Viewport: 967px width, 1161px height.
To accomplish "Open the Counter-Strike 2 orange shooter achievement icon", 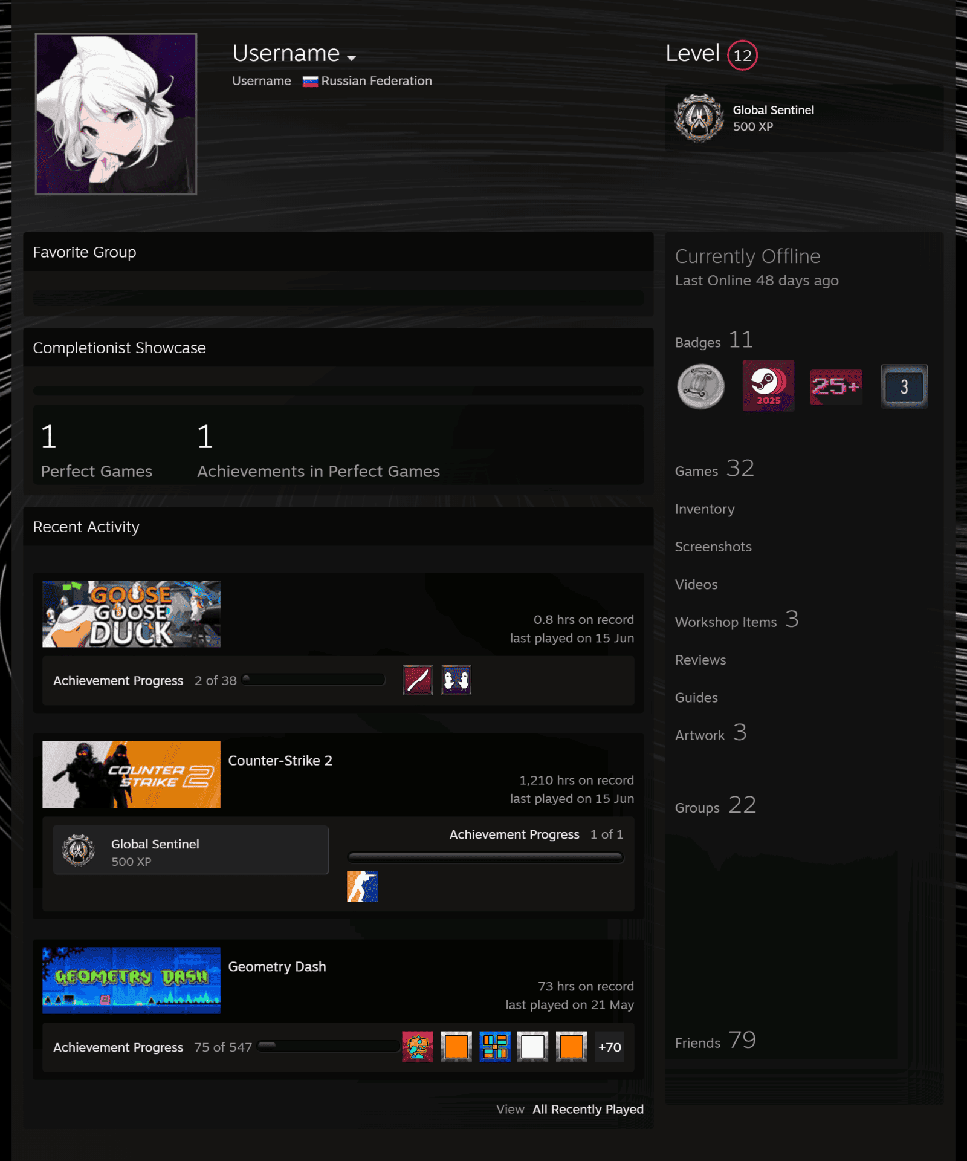I will [x=363, y=886].
